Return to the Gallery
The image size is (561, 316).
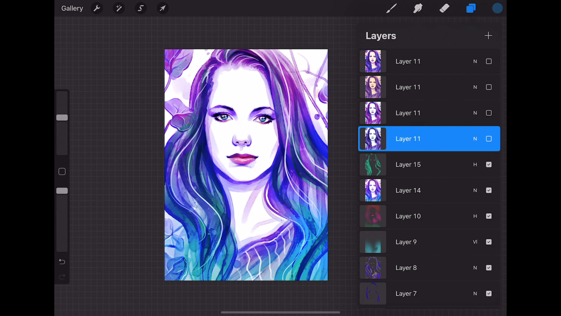coord(72,8)
